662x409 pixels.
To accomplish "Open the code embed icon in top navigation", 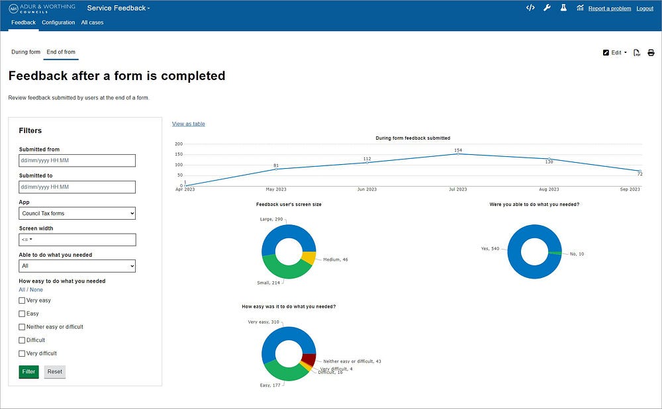I will click(x=530, y=8).
